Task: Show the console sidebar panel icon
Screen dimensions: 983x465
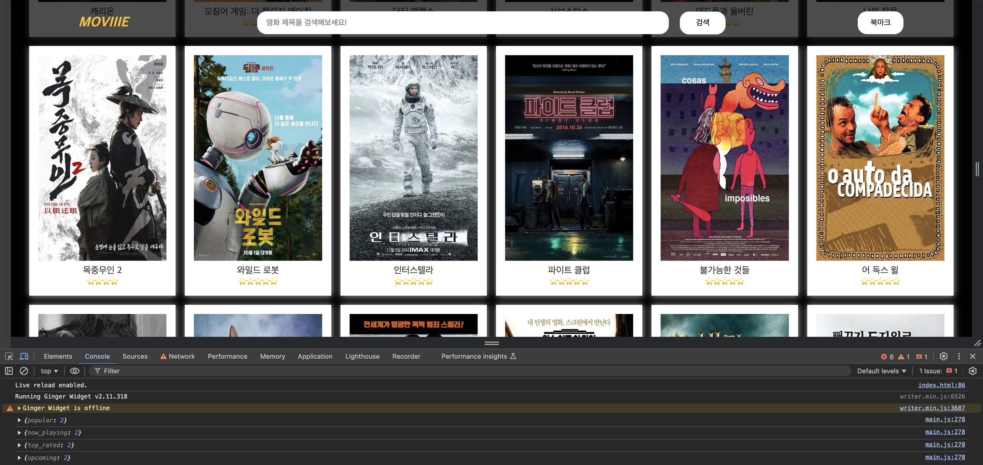Action: tap(9, 371)
